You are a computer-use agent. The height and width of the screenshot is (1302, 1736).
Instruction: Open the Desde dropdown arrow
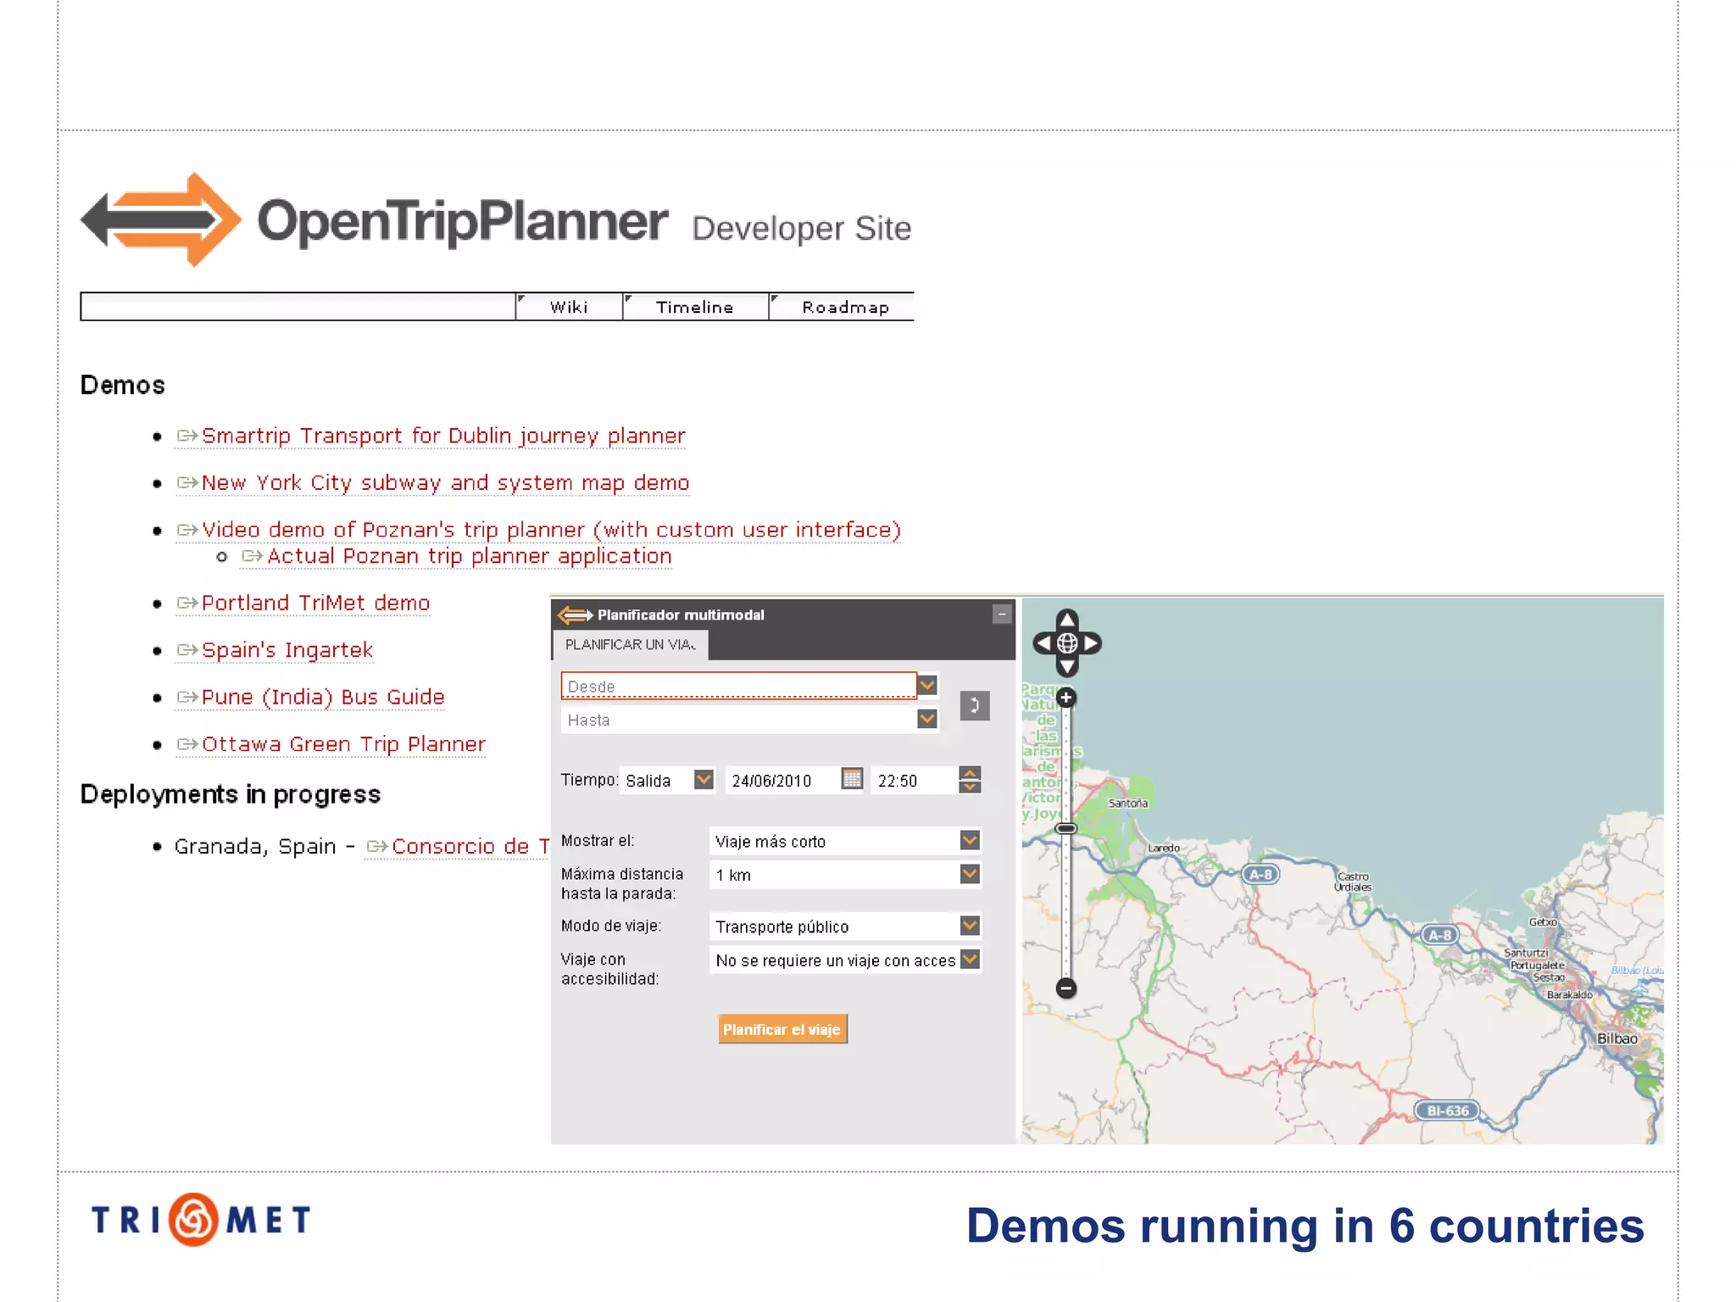(x=927, y=684)
